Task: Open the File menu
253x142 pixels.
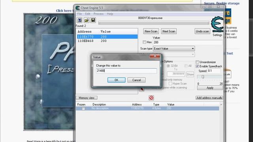Action: [x=79, y=14]
